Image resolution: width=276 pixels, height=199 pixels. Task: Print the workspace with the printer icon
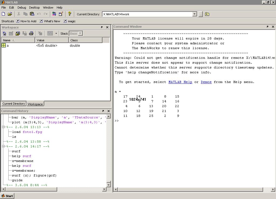[x=31, y=33]
